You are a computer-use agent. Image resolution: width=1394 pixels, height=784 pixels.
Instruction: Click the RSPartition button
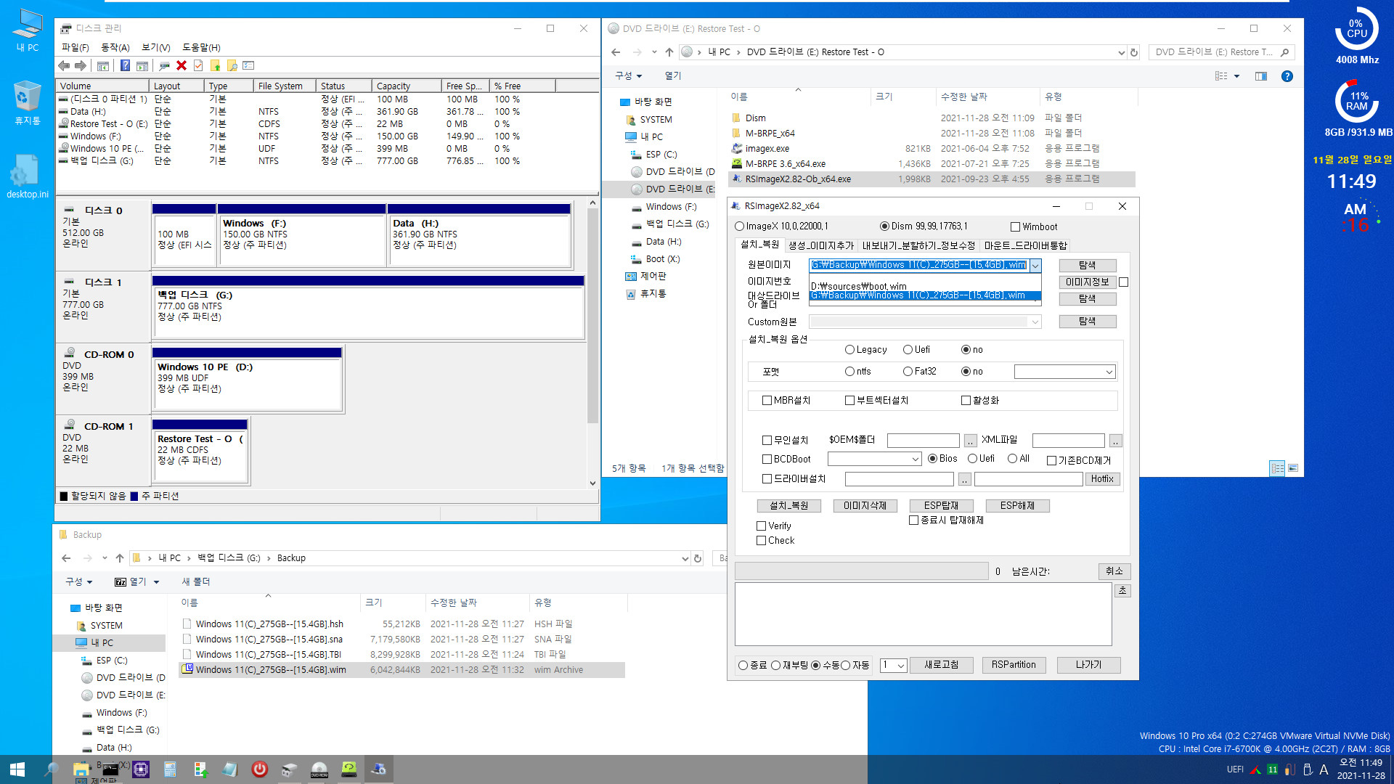(1014, 665)
